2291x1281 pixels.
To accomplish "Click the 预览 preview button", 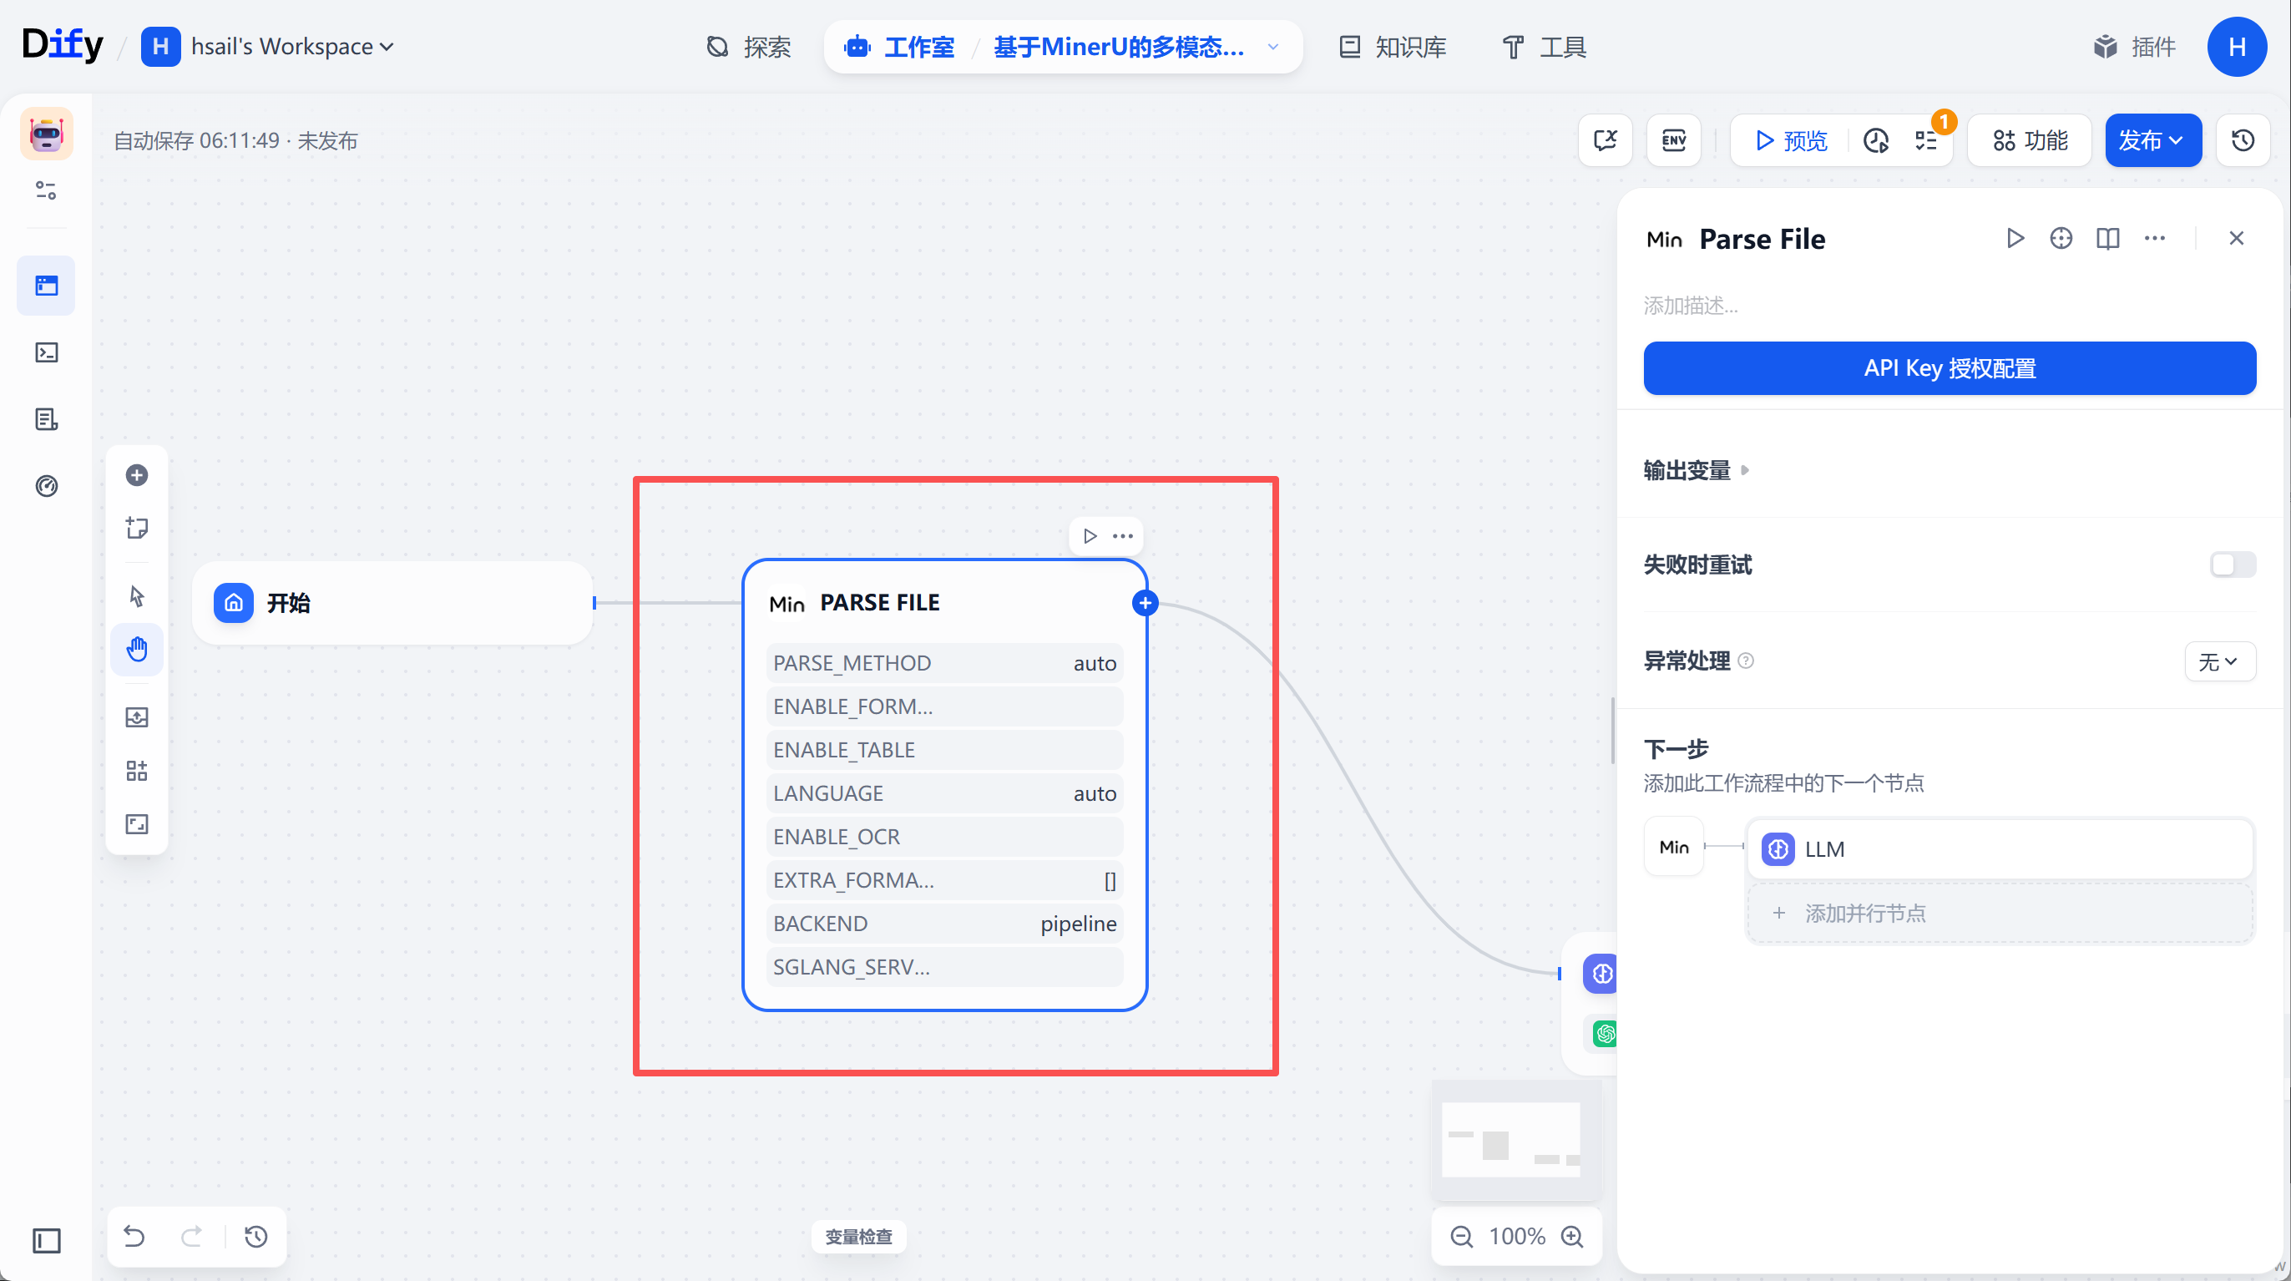I will (x=1790, y=139).
